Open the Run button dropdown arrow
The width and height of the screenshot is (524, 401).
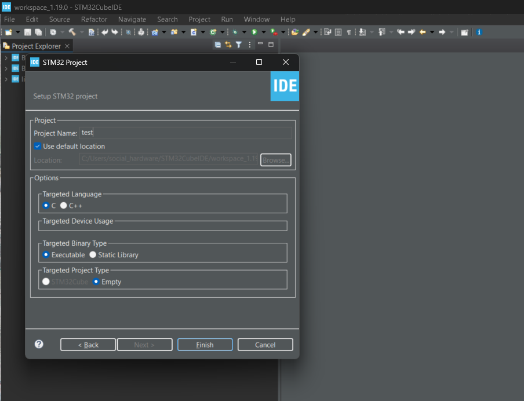click(x=264, y=32)
